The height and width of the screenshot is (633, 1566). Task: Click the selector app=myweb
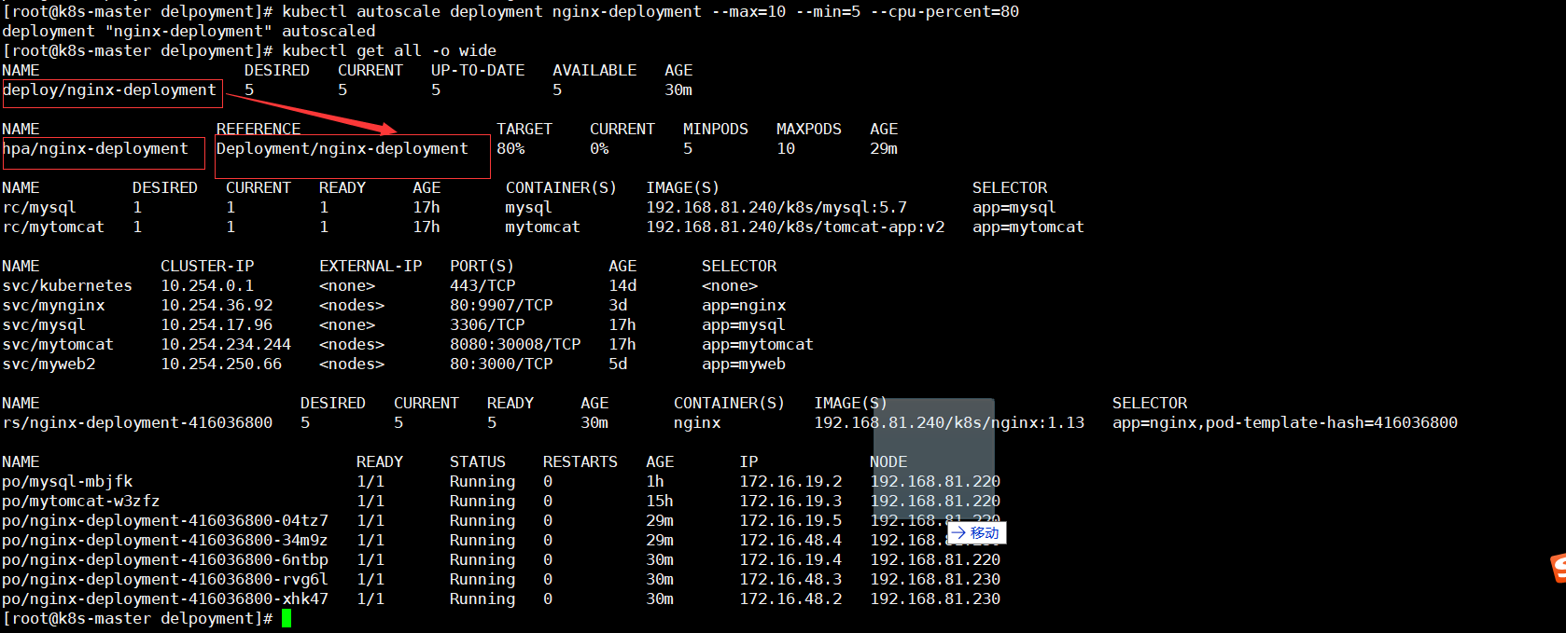744,364
